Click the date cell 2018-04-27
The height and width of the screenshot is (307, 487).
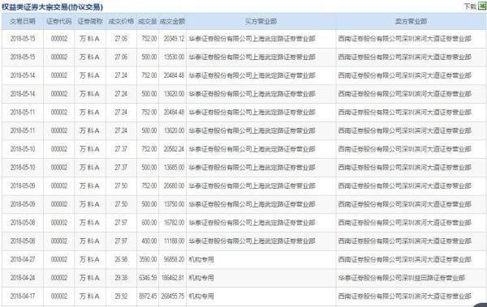[23, 259]
